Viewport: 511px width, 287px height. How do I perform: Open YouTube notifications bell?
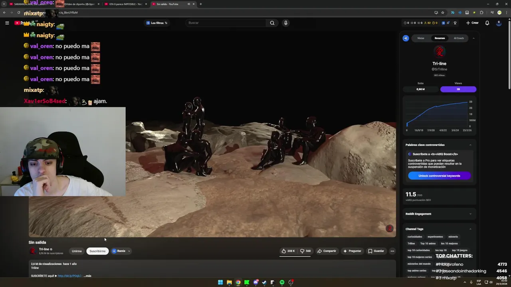tap(487, 23)
